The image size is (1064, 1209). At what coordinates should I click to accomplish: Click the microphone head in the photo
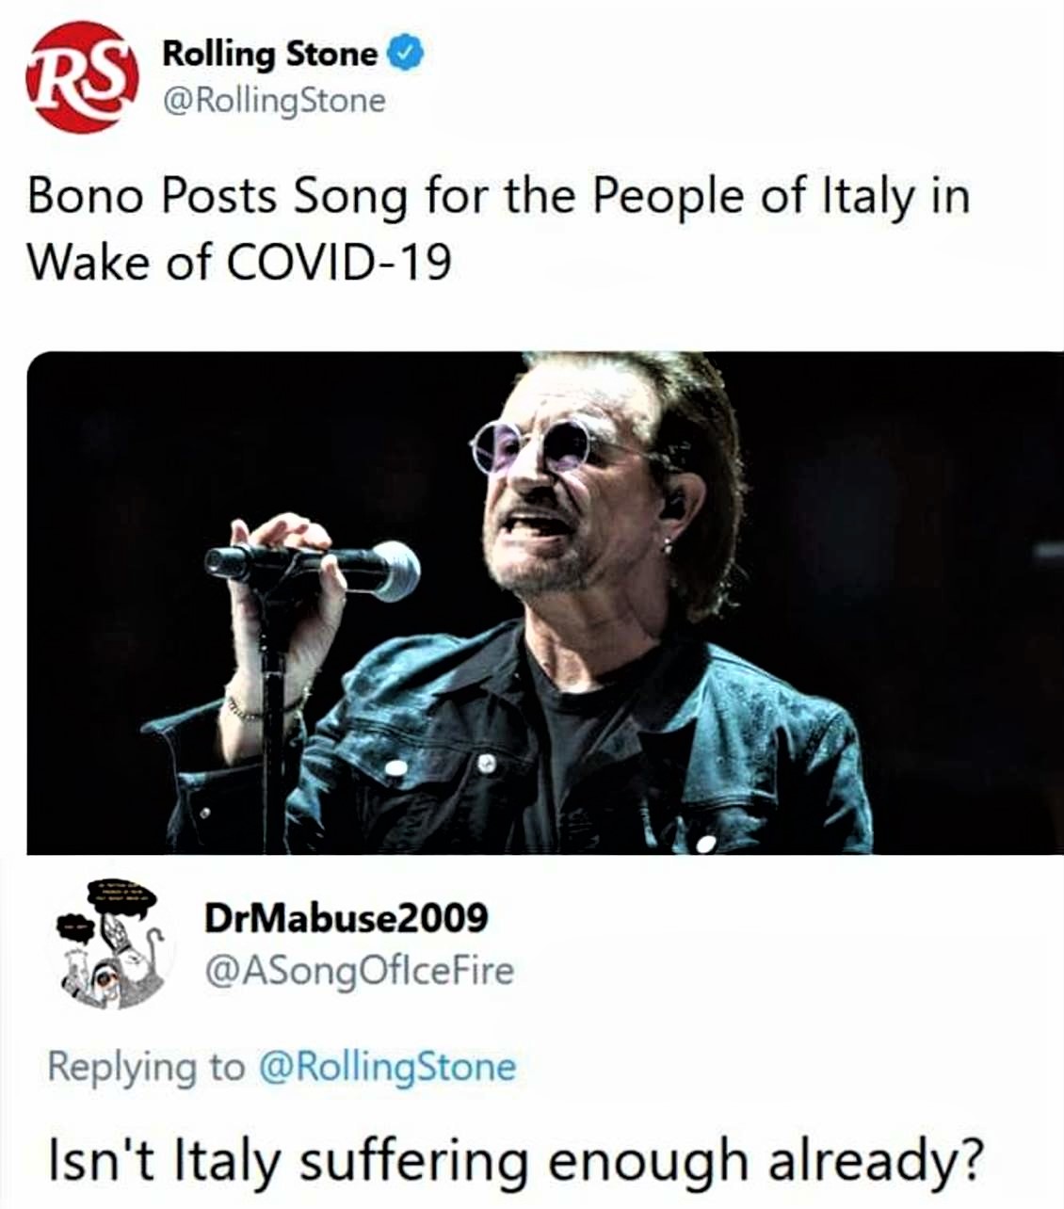tap(394, 570)
